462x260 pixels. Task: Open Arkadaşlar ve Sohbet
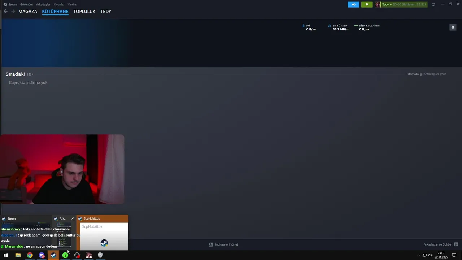(441, 244)
